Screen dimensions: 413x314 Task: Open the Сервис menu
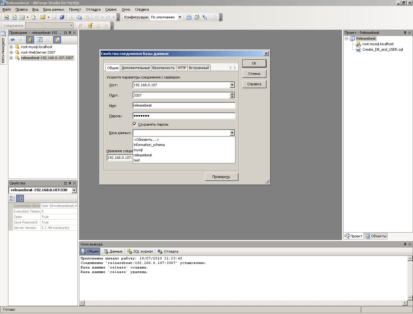pyautogui.click(x=111, y=9)
